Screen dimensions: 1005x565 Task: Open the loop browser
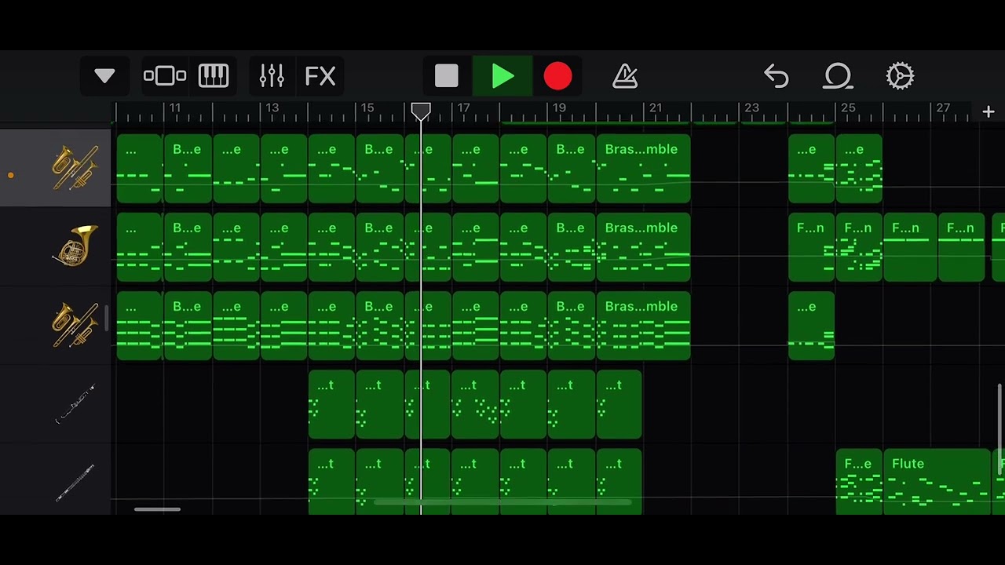(x=838, y=76)
